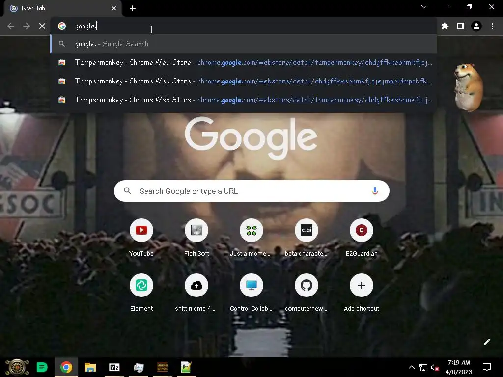Screen dimensions: 503x377
Task: Close the New Tab tab
Action: coord(114,8)
